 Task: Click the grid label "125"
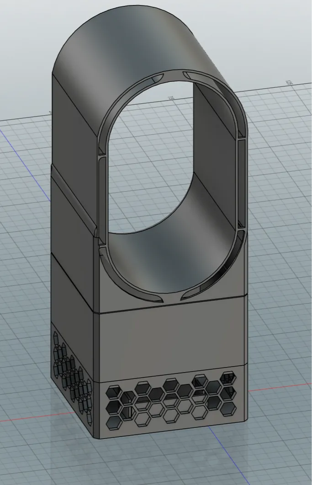tap(289, 83)
